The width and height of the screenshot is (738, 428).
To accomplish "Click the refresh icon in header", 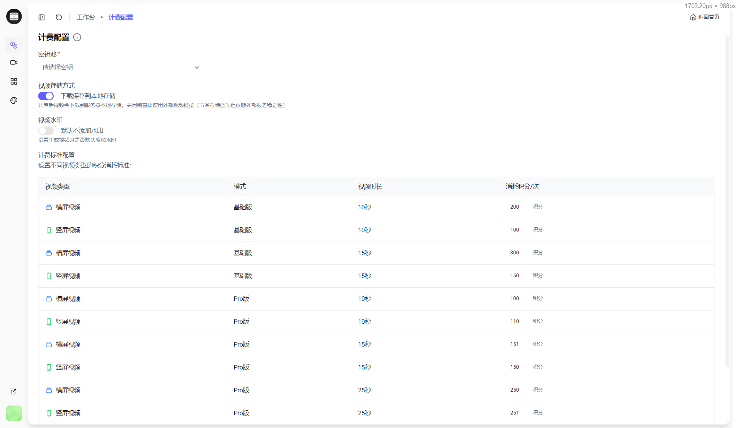I will pos(59,17).
